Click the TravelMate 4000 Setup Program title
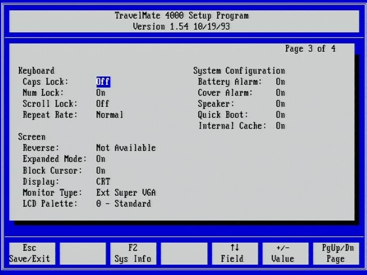The width and height of the screenshot is (367, 275). pos(182,16)
